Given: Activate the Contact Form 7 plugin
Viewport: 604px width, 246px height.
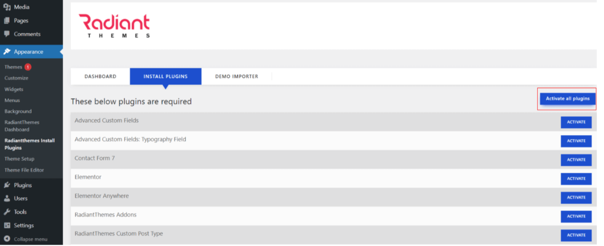Looking at the screenshot, I should (x=576, y=160).
